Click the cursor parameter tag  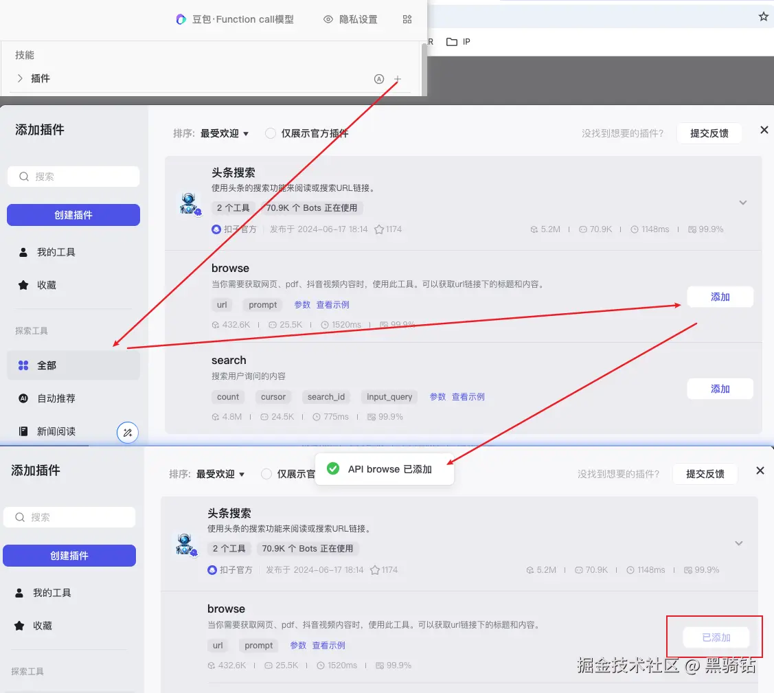point(273,396)
